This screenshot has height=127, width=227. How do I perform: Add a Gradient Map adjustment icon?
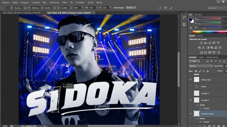click(x=218, y=53)
